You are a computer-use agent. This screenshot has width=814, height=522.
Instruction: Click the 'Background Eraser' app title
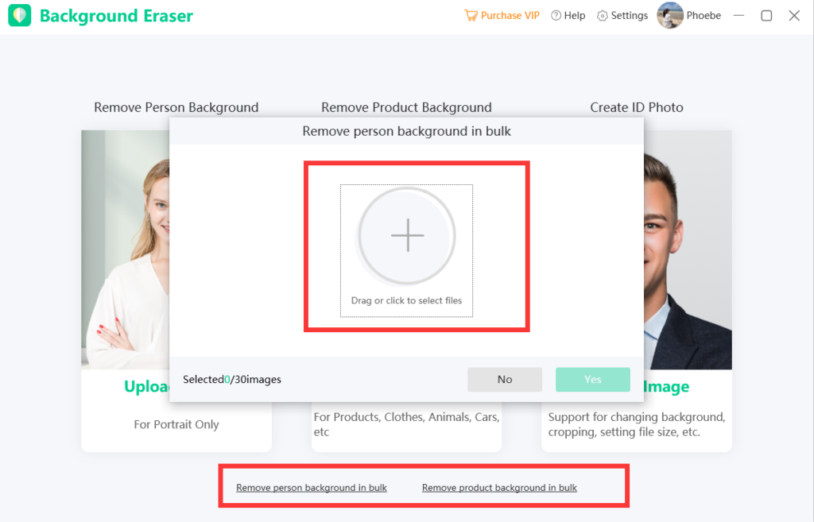[116, 16]
